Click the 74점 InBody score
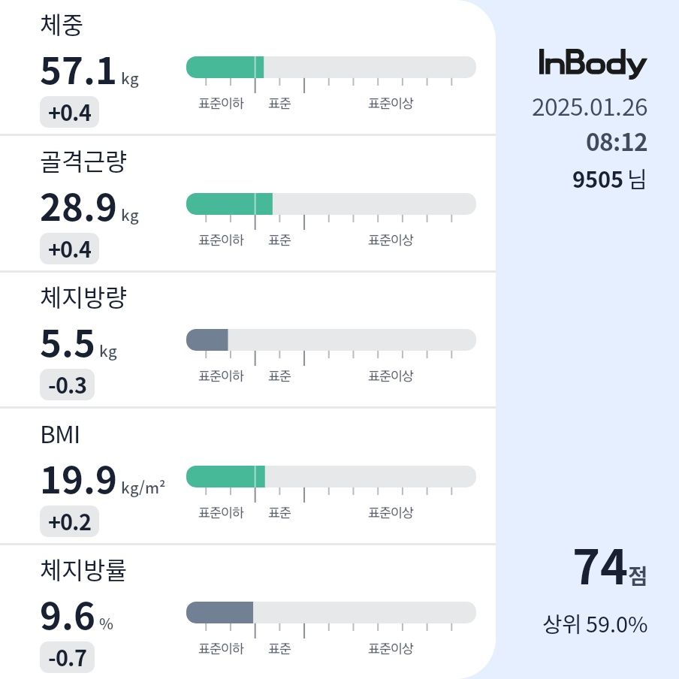The width and height of the screenshot is (679, 679). tap(610, 567)
